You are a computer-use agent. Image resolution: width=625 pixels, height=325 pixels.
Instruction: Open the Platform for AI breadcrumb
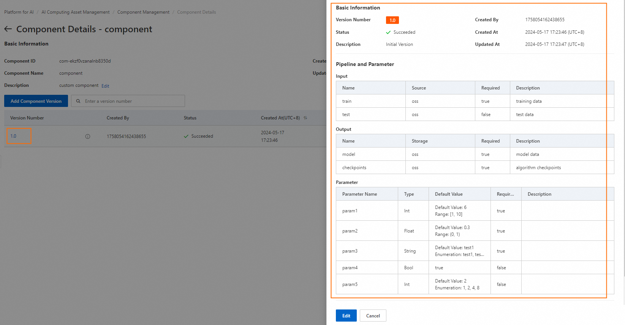click(x=19, y=12)
